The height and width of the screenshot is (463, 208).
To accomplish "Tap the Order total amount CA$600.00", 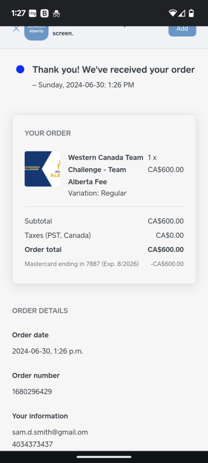I will 166,250.
